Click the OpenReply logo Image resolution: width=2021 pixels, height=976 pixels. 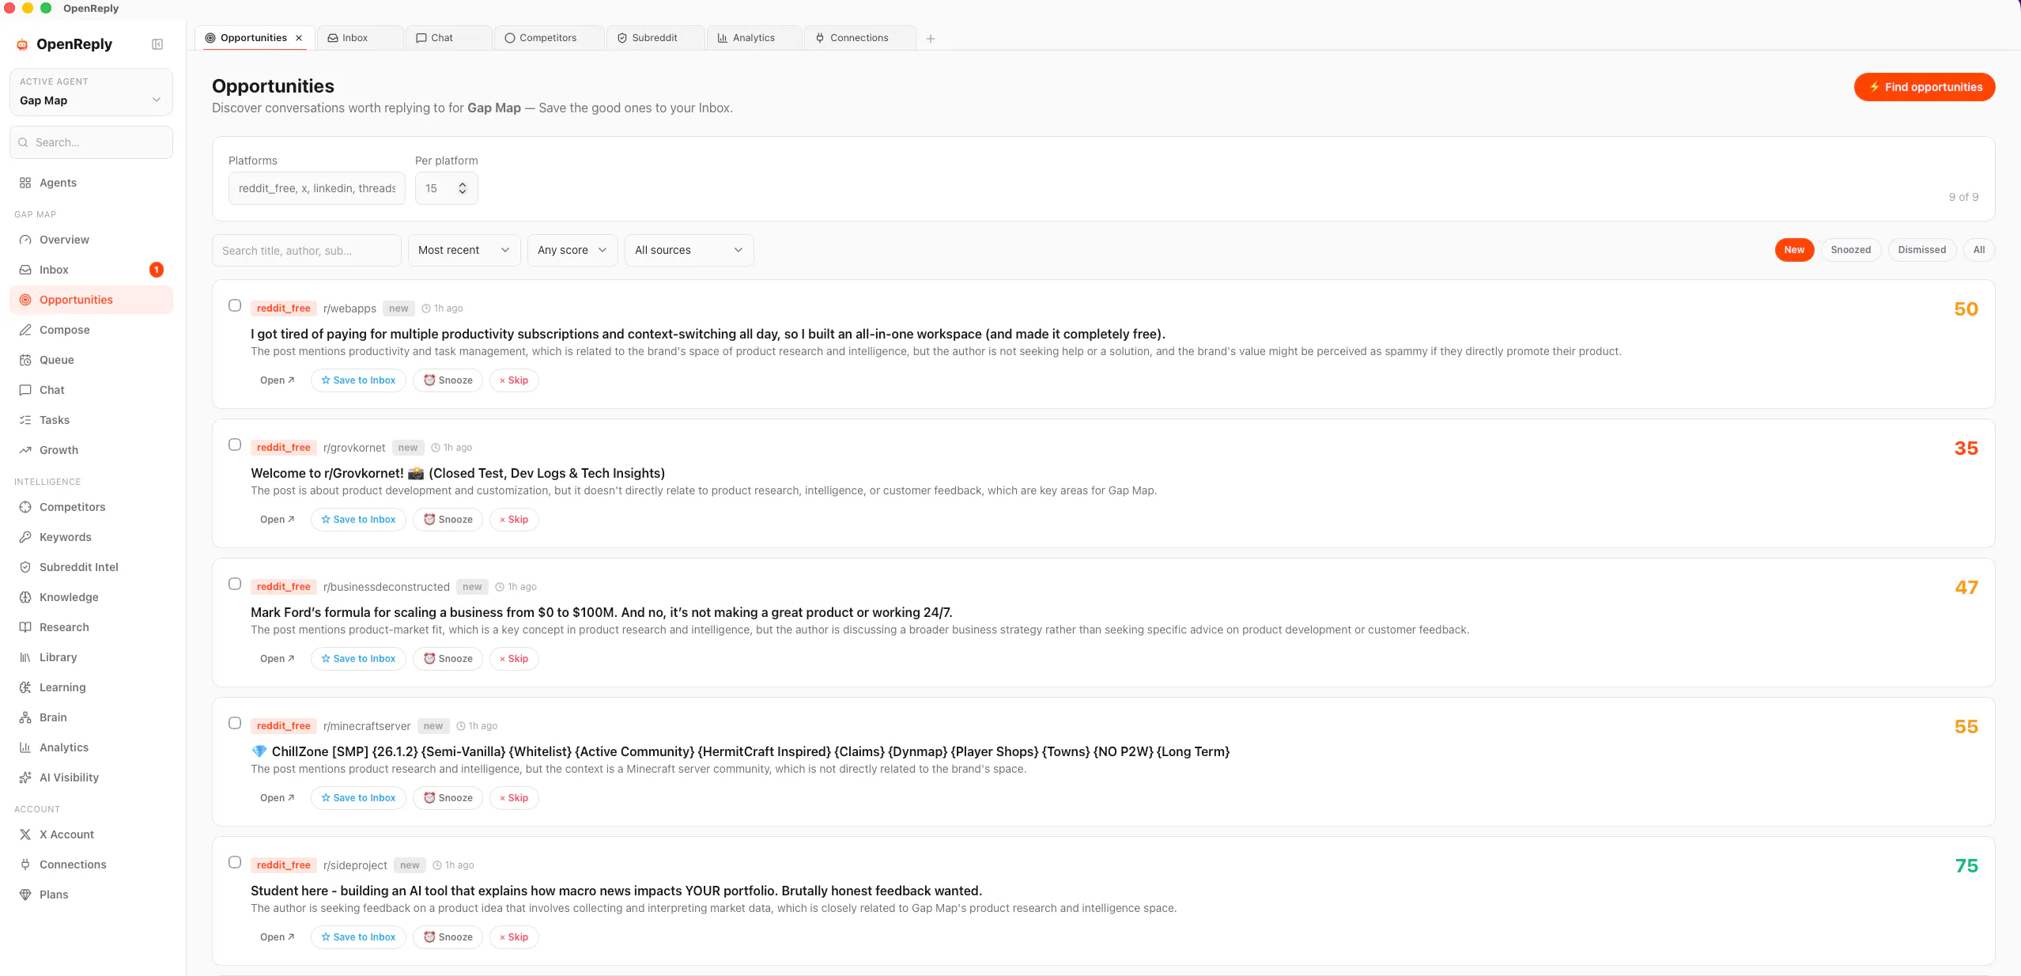65,44
